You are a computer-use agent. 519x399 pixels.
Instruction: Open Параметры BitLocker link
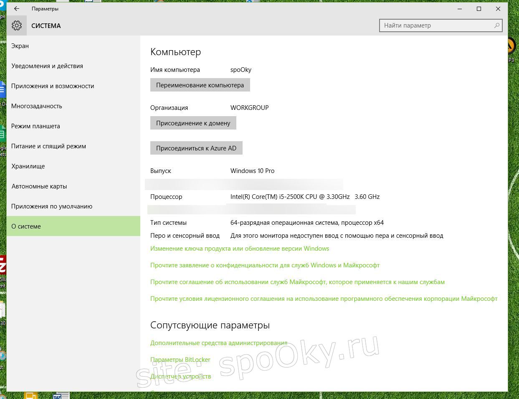pos(180,360)
